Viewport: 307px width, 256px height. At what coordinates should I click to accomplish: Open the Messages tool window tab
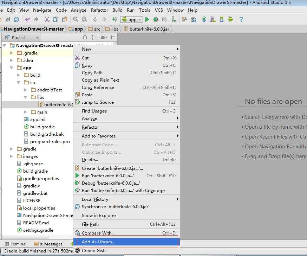[48, 244]
